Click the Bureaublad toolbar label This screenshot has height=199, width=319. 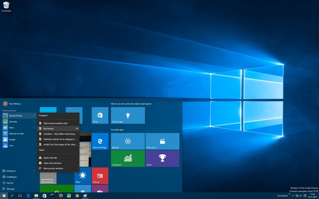click(x=283, y=196)
